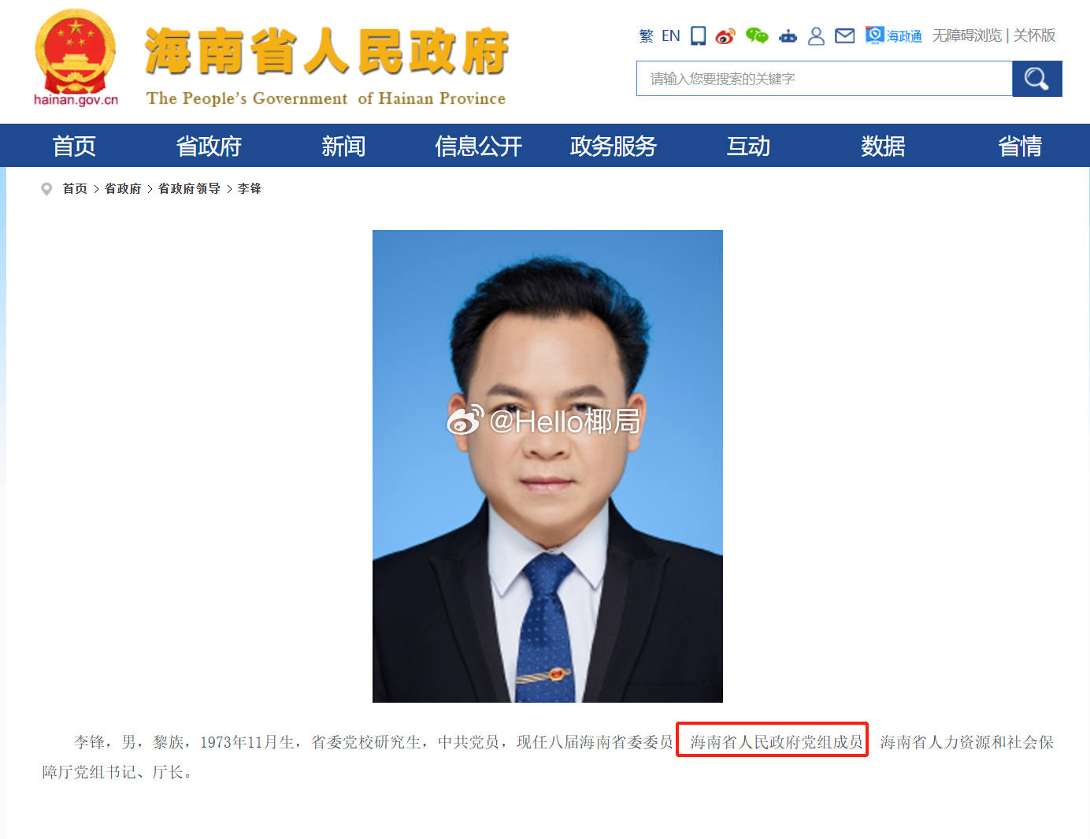
Task: Open the WeChat icon link
Action: tap(757, 35)
